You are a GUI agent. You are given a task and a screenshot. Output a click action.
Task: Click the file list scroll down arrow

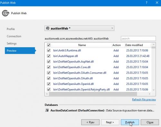pyautogui.click(x=154, y=90)
